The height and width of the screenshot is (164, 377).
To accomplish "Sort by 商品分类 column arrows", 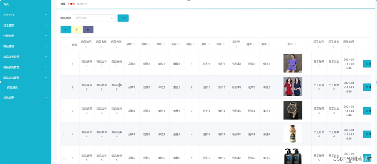I will pyautogui.click(x=116, y=47).
